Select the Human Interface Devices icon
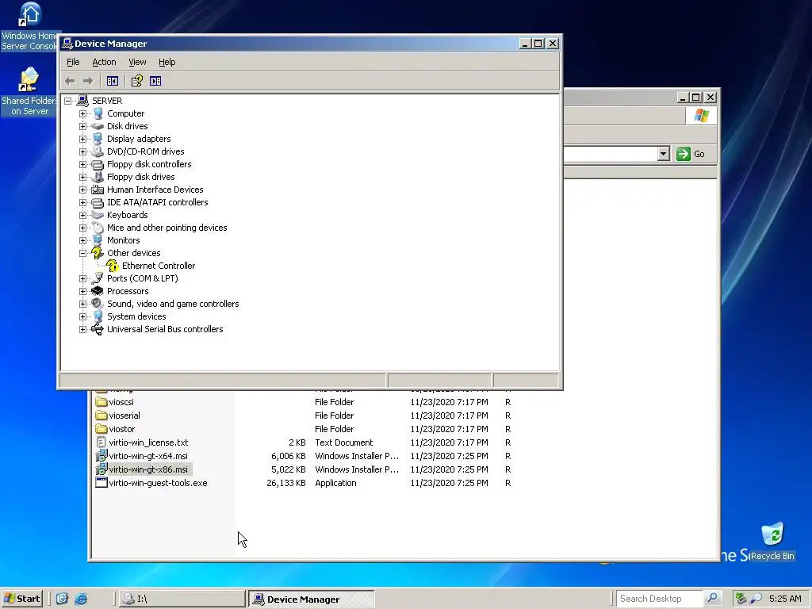The width and height of the screenshot is (812, 609). (98, 190)
